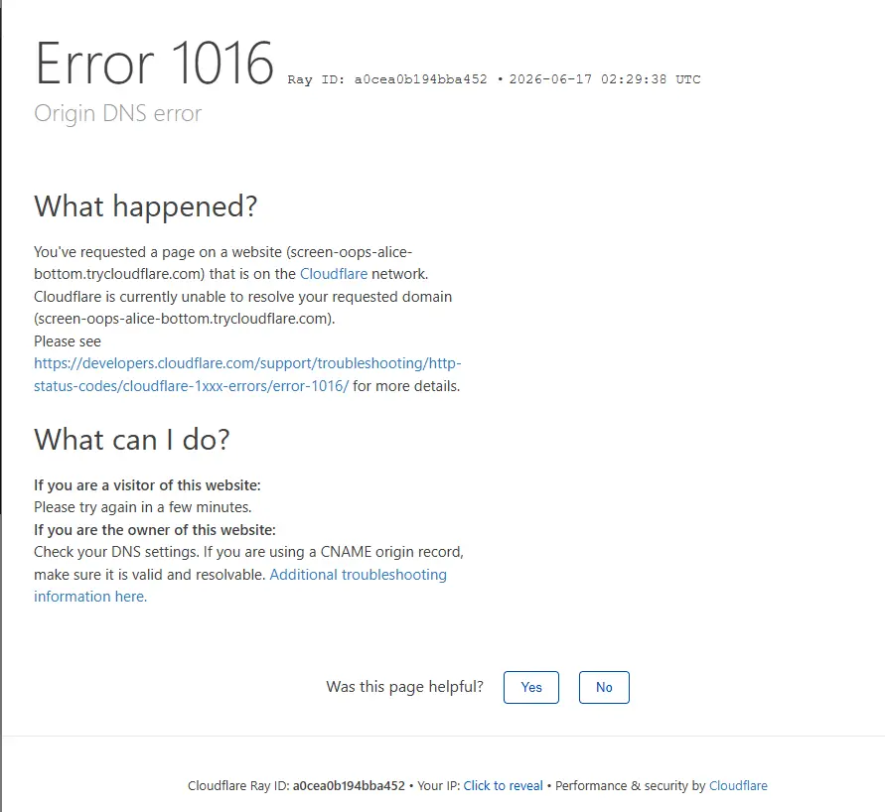Select the What can I do? heading
This screenshot has width=885, height=812.
pyautogui.click(x=132, y=440)
